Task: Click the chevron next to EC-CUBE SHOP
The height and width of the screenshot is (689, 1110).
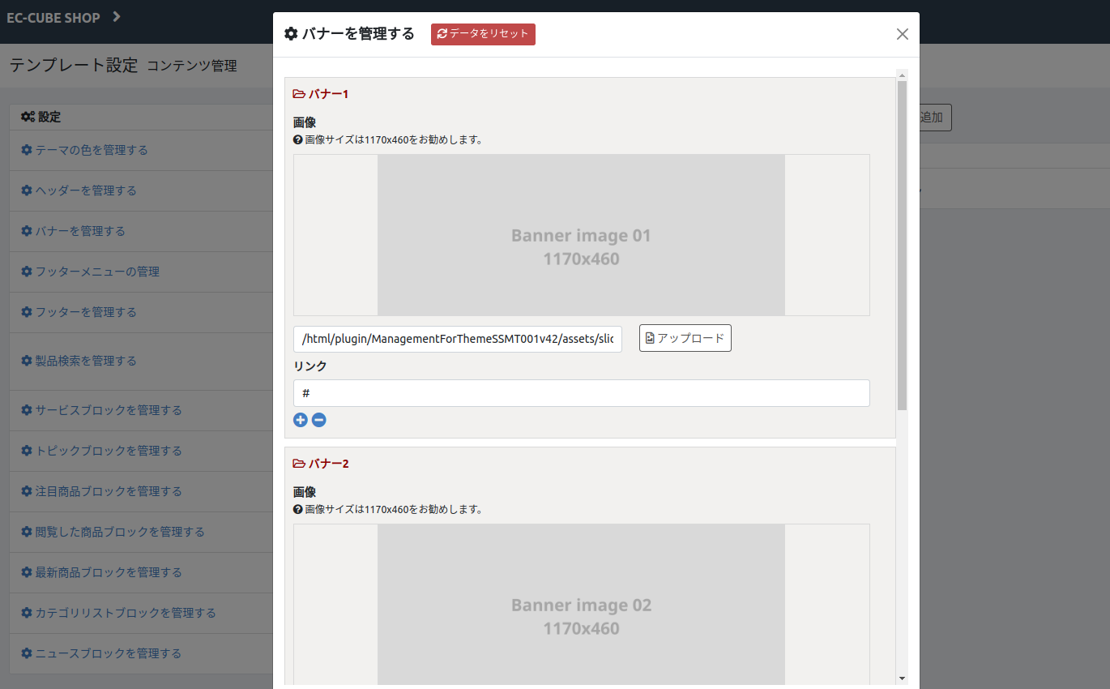Action: tap(117, 17)
